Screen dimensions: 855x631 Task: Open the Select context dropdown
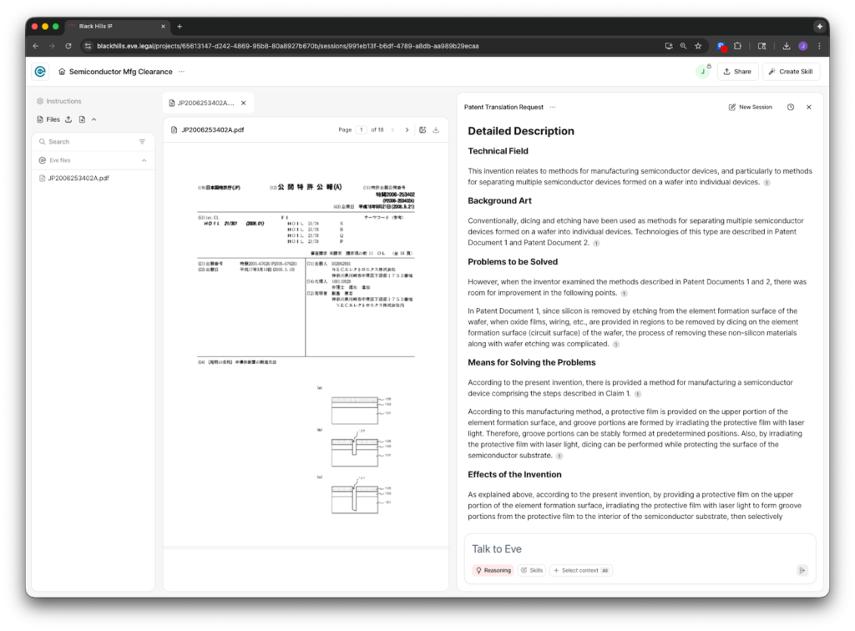(x=580, y=570)
